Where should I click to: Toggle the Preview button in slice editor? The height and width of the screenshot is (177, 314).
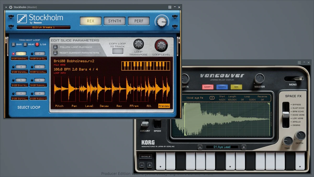click(164, 106)
